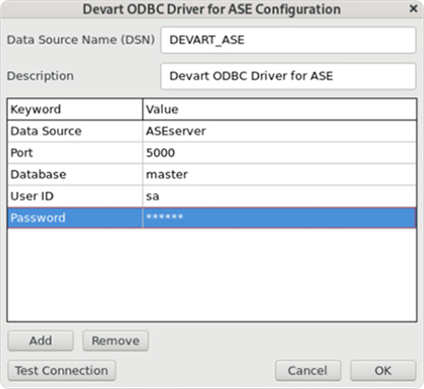This screenshot has width=424, height=389.
Task: Click the Keyword column header
Action: point(75,109)
